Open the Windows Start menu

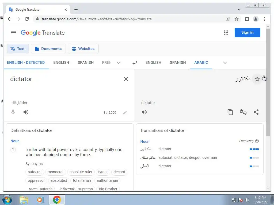pyautogui.click(x=7, y=200)
